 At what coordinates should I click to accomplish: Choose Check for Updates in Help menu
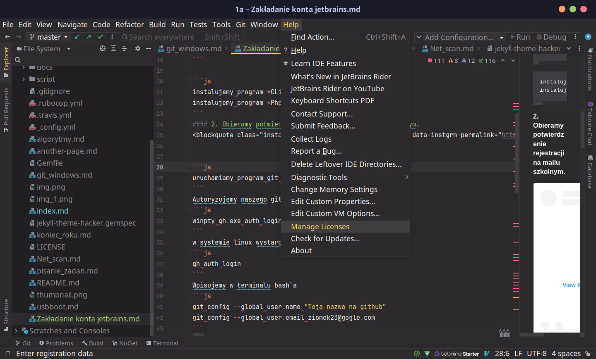click(345, 238)
